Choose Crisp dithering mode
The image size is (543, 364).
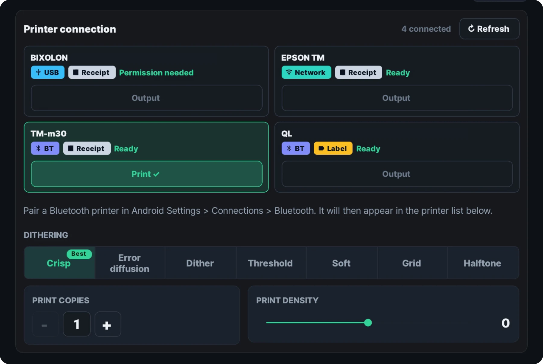pyautogui.click(x=60, y=263)
